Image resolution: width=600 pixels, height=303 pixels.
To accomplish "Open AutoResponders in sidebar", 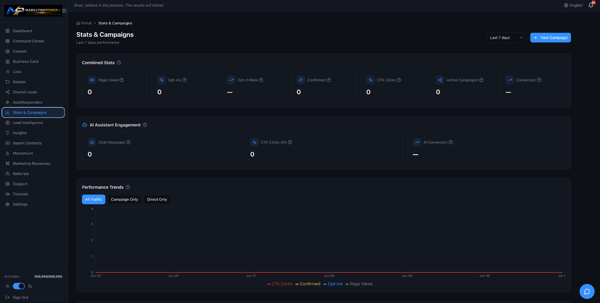I will click(33, 102).
